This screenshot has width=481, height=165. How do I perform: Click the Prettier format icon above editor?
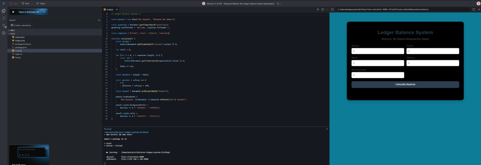318,10
